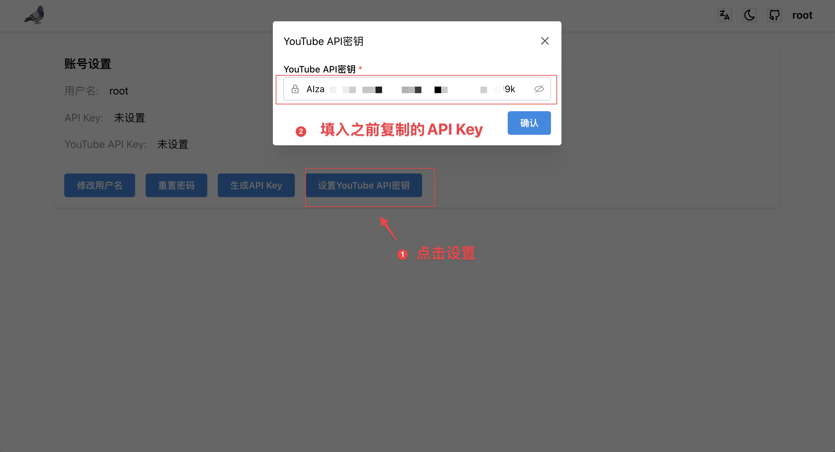Click the YouTube API密钥 required field label
The width and height of the screenshot is (835, 452).
(320, 69)
